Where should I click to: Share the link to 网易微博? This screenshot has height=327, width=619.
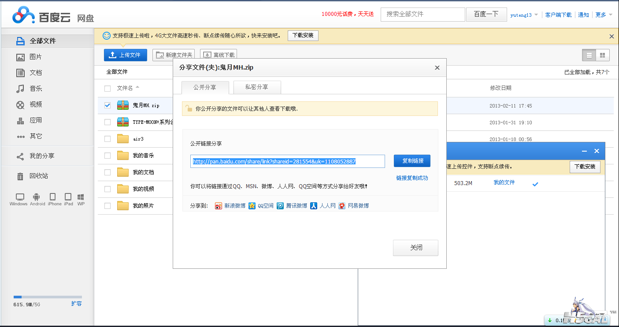tap(353, 206)
